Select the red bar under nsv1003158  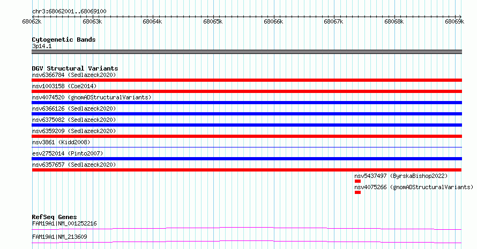point(247,91)
